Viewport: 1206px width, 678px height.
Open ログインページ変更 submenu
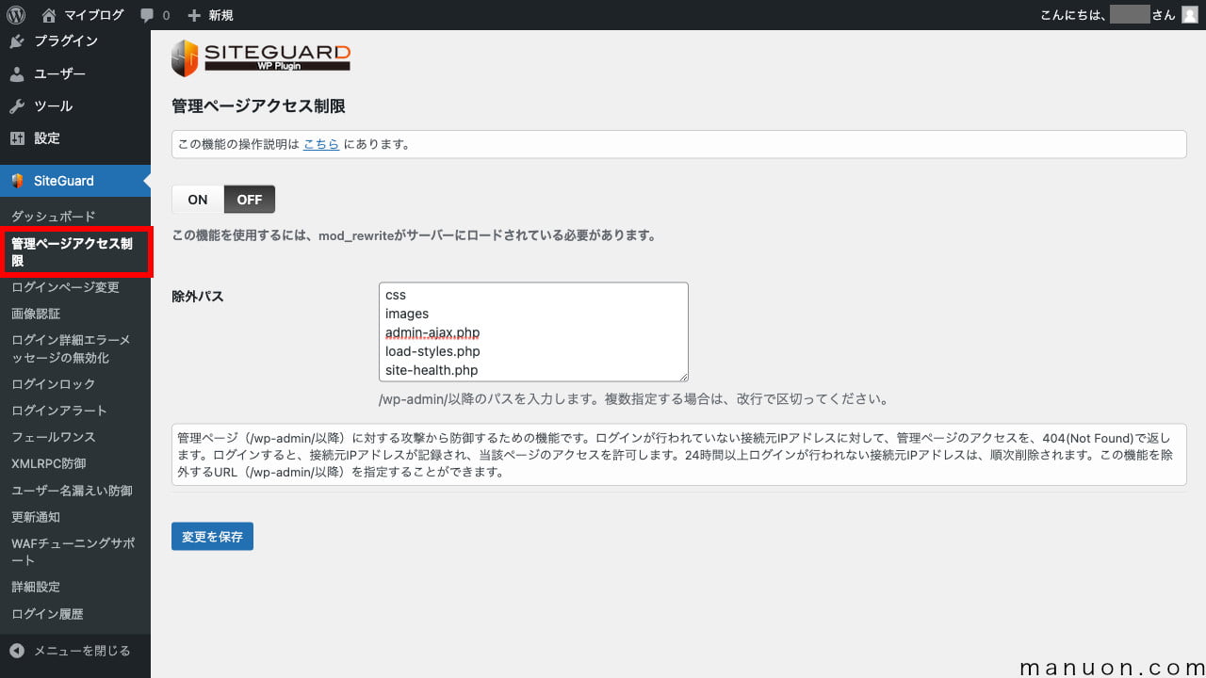(65, 287)
